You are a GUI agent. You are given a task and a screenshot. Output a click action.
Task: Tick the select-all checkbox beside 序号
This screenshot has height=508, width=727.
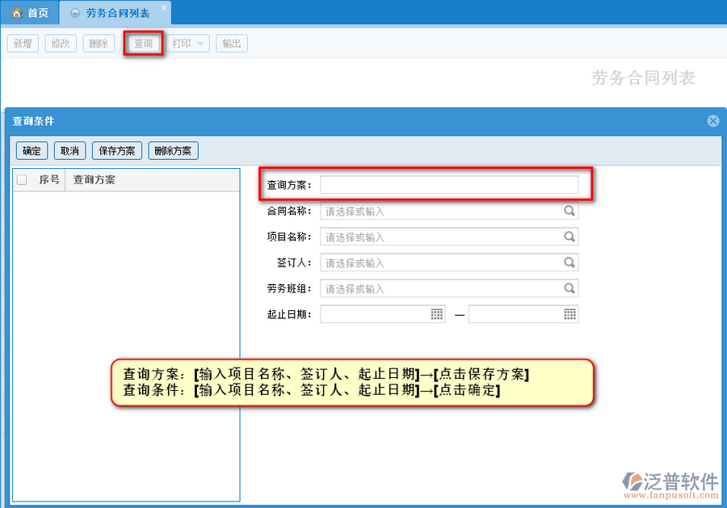pyautogui.click(x=22, y=180)
